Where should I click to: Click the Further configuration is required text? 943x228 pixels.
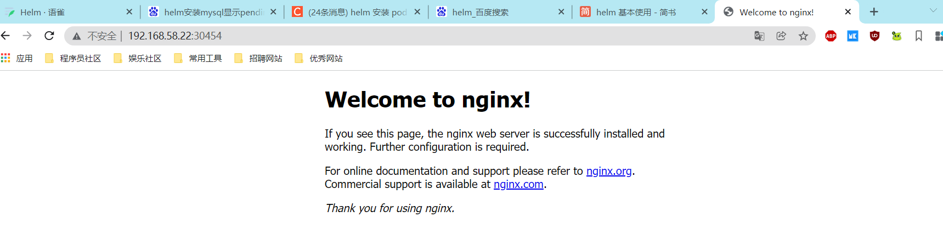coord(449,147)
